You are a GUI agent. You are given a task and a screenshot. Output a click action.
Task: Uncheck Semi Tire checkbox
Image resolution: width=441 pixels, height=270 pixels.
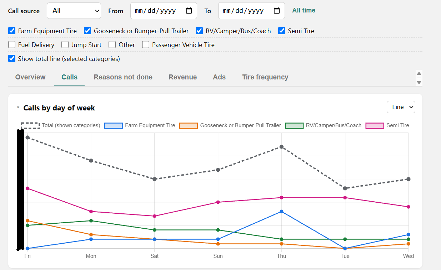(x=282, y=31)
